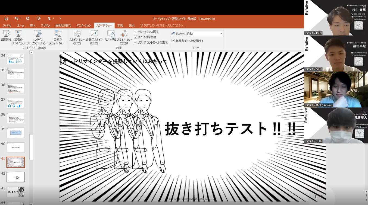
Task: Open the ファイル menu tab
Action: click(7, 25)
